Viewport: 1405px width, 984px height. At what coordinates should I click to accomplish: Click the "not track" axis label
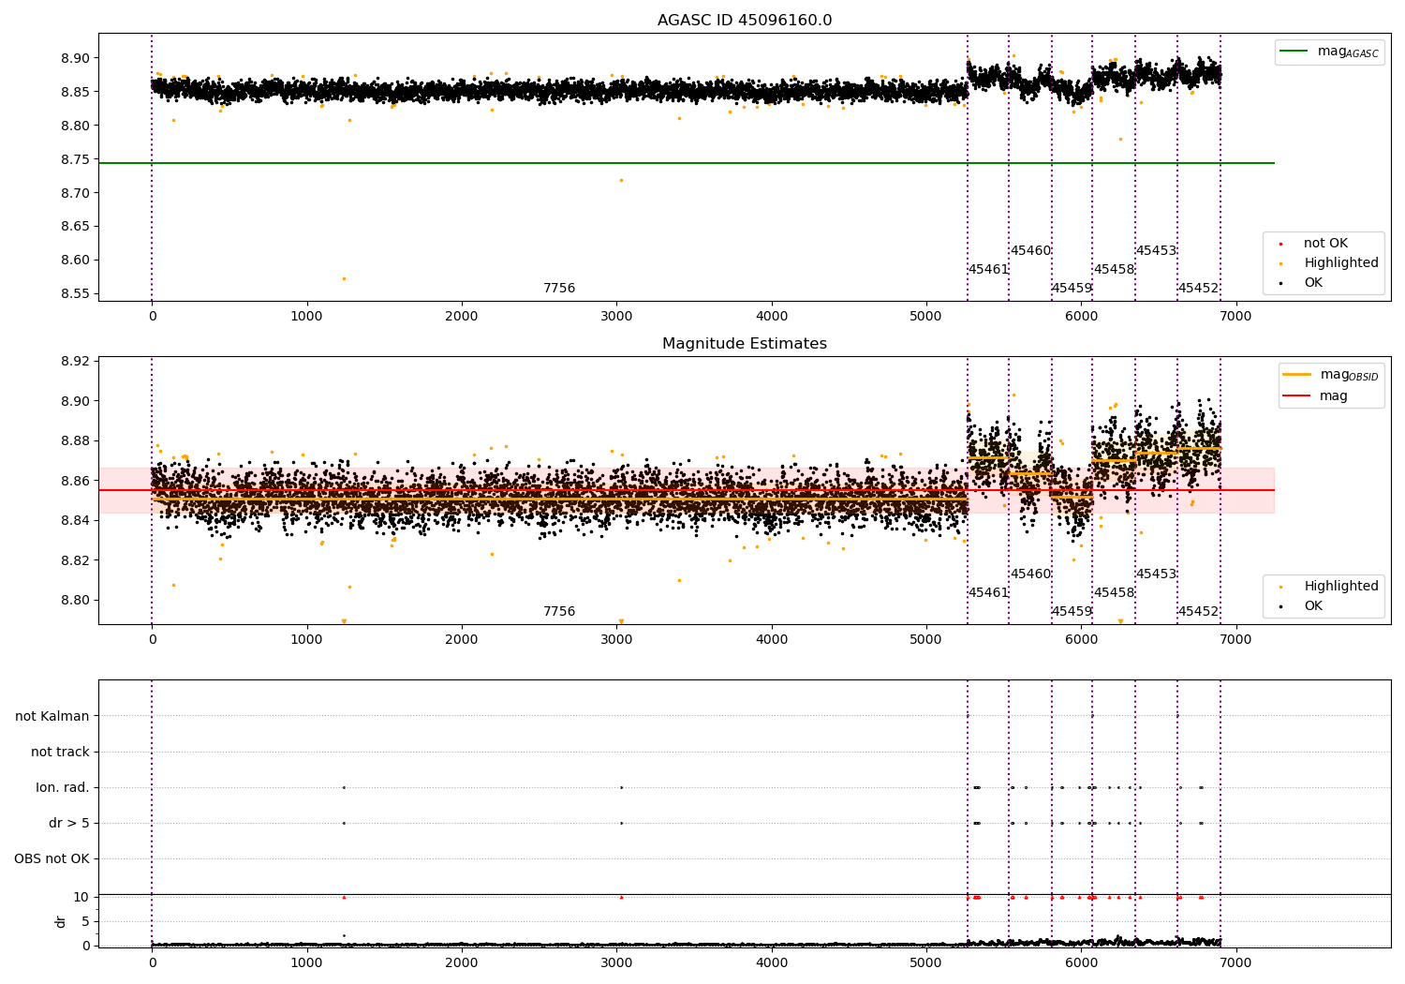click(x=60, y=752)
